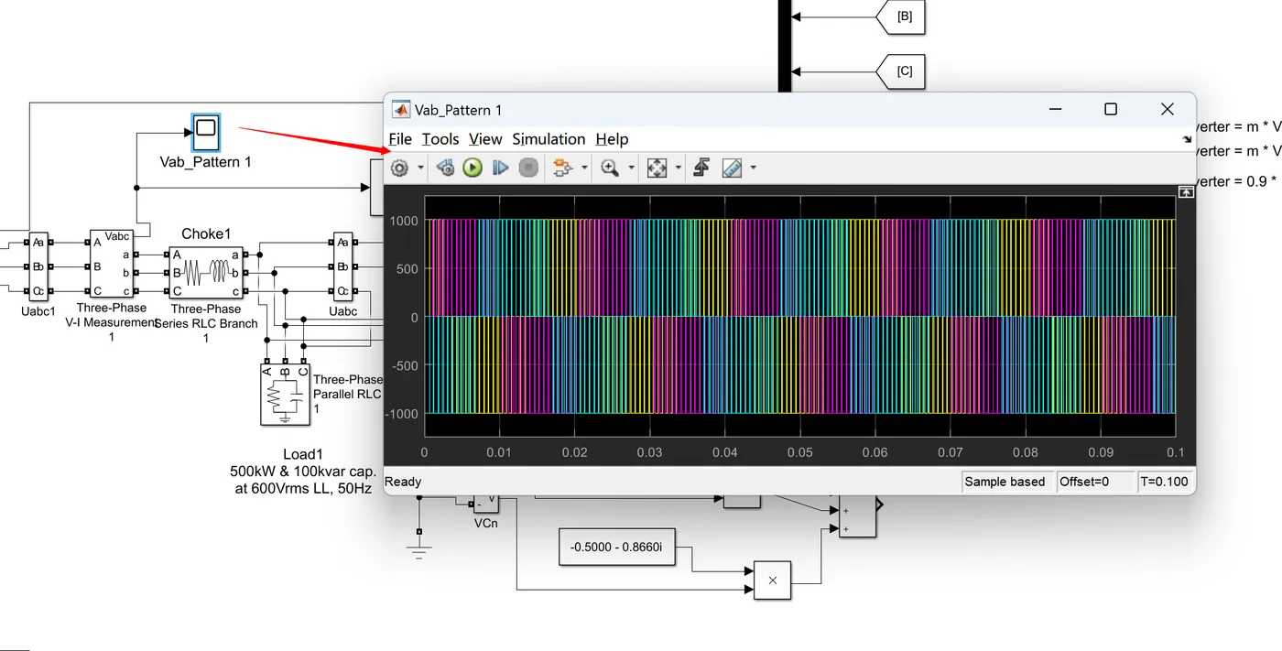The height and width of the screenshot is (651, 1282).
Task: Run the simulation with green play button
Action: pos(473,168)
